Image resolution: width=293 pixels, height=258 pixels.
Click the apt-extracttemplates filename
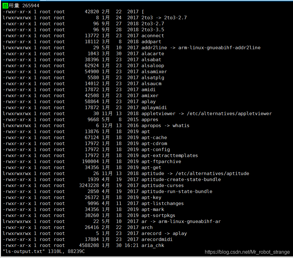(x=170, y=155)
